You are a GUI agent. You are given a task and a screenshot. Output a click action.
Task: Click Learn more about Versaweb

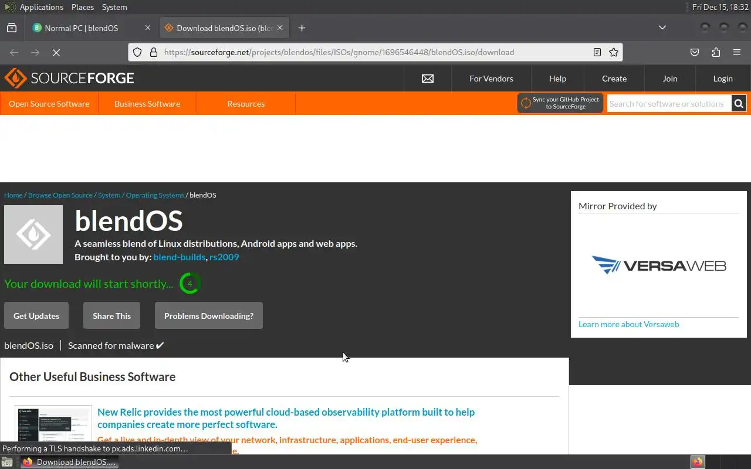(x=628, y=324)
